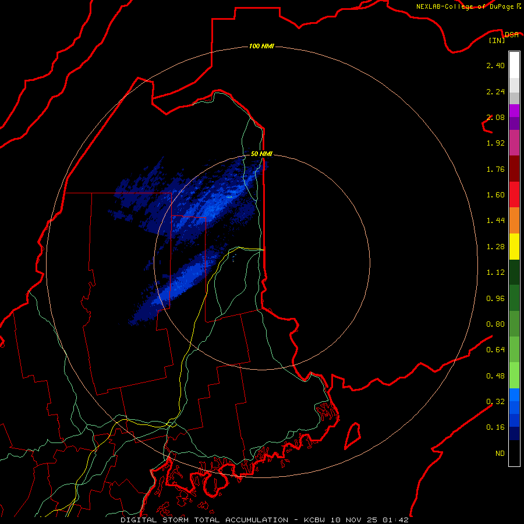
Task: Click the '1.76' legend value
Action: pyautogui.click(x=495, y=169)
